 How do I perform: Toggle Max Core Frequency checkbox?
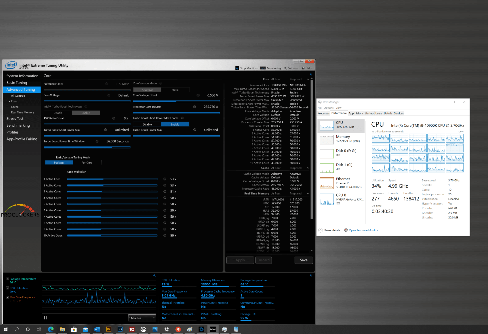click(x=7, y=297)
